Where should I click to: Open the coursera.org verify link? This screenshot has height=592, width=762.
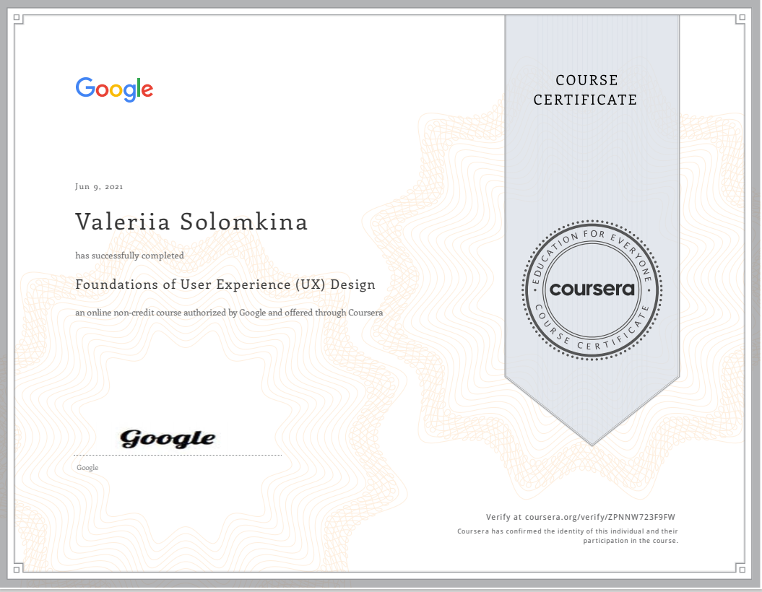[580, 517]
